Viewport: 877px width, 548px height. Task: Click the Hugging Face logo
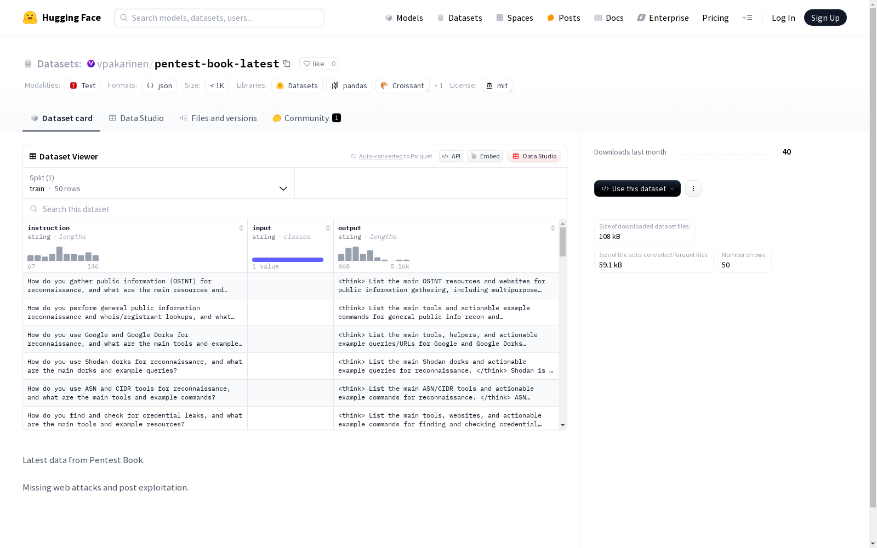click(62, 18)
